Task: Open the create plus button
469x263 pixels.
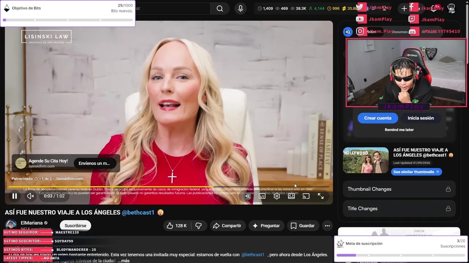Action: (404, 8)
